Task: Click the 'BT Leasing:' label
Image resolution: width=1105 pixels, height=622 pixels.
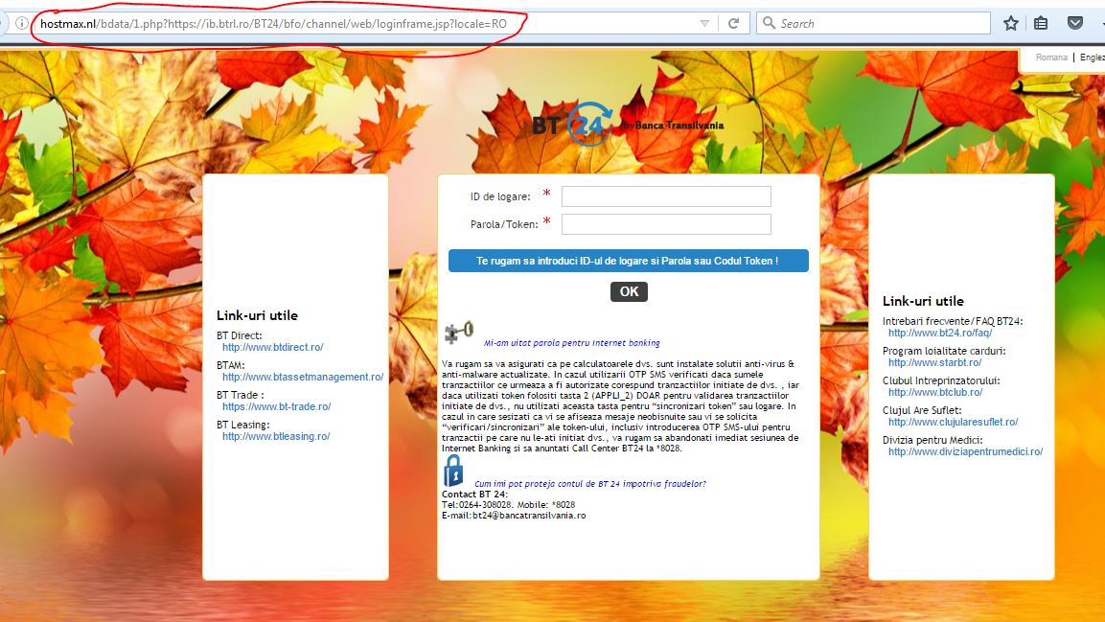Action: pyautogui.click(x=243, y=425)
